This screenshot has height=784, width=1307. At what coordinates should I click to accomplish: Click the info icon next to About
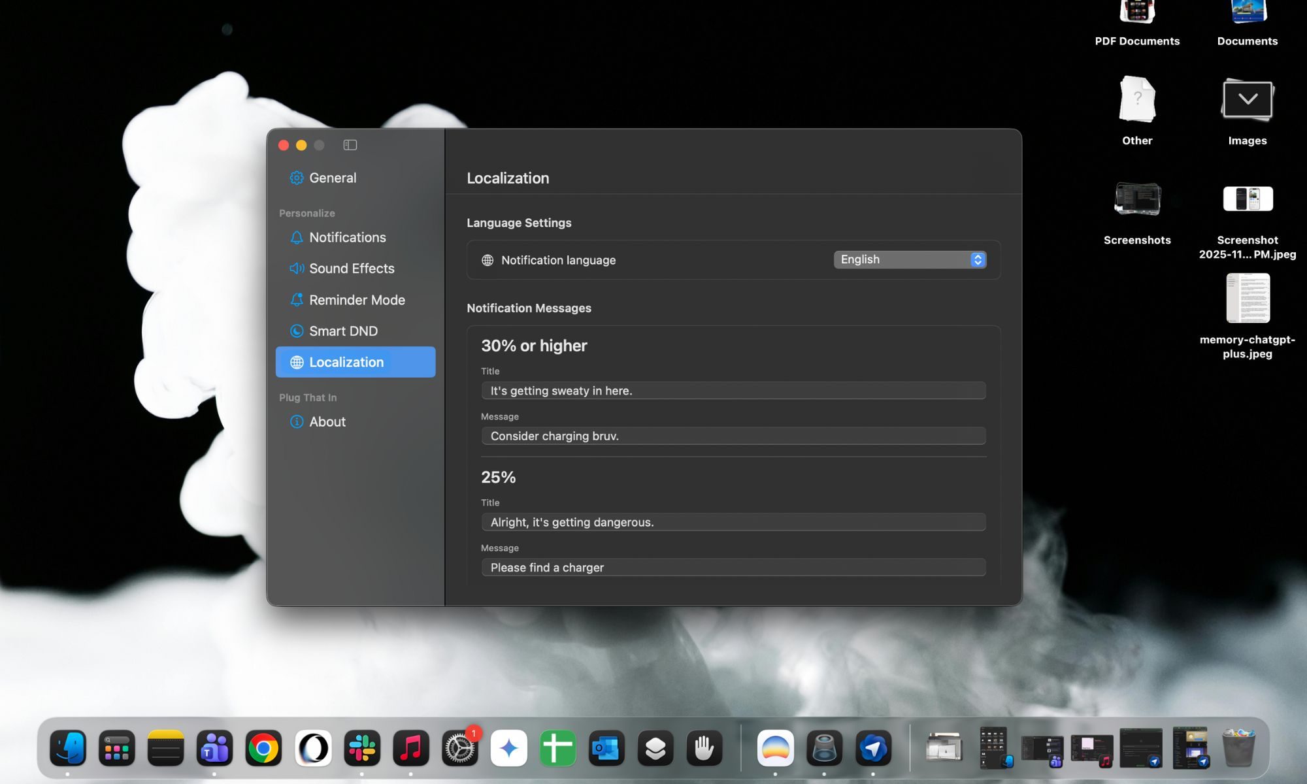297,421
